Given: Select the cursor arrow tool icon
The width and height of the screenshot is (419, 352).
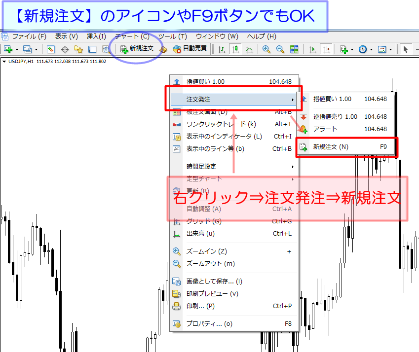Looking at the screenshot, I should (x=405, y=49).
